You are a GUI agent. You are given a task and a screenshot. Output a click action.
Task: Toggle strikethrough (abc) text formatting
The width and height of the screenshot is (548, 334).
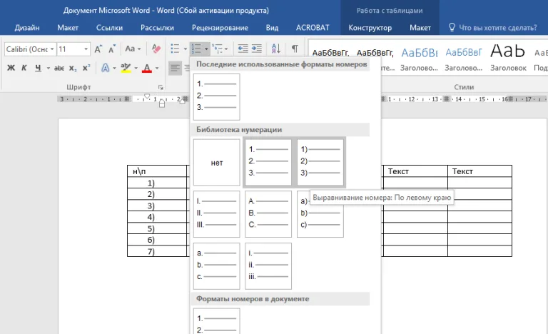click(59, 68)
